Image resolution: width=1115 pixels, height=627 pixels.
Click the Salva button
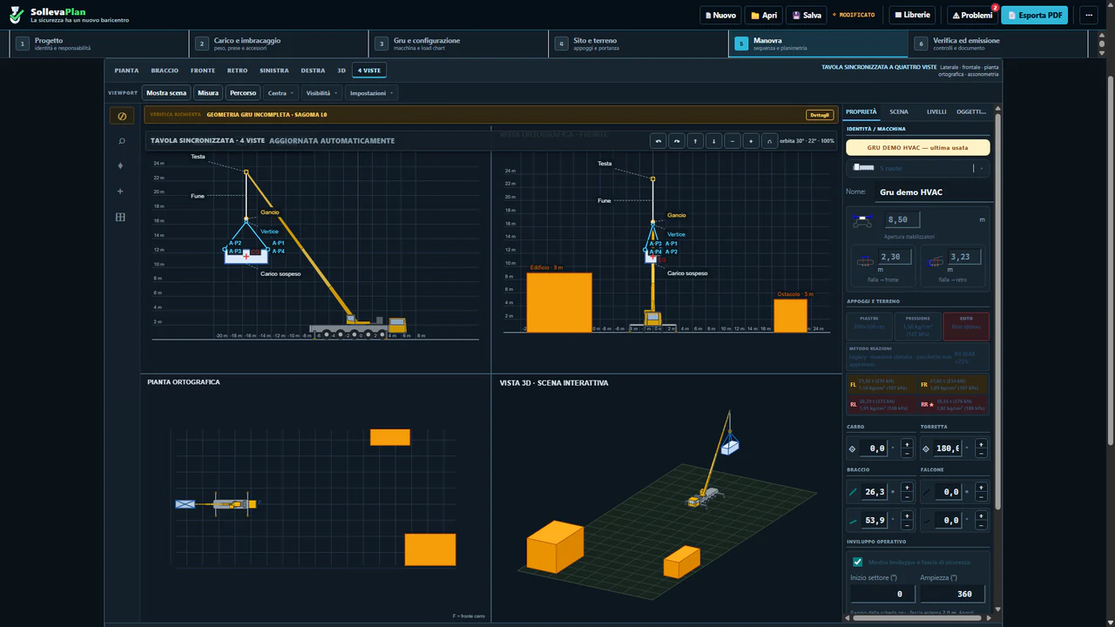point(806,15)
